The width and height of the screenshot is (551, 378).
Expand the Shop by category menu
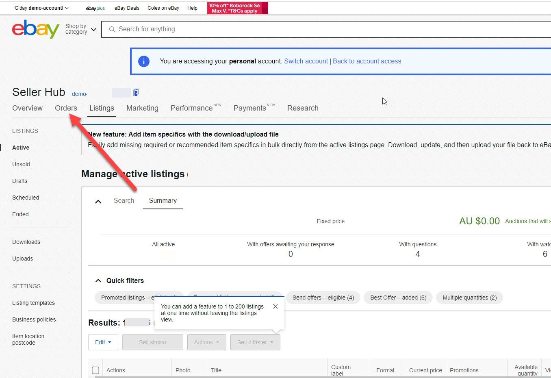(x=81, y=29)
